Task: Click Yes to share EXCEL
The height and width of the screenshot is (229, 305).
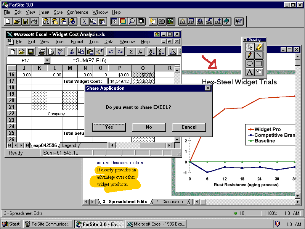Action: pos(109,127)
